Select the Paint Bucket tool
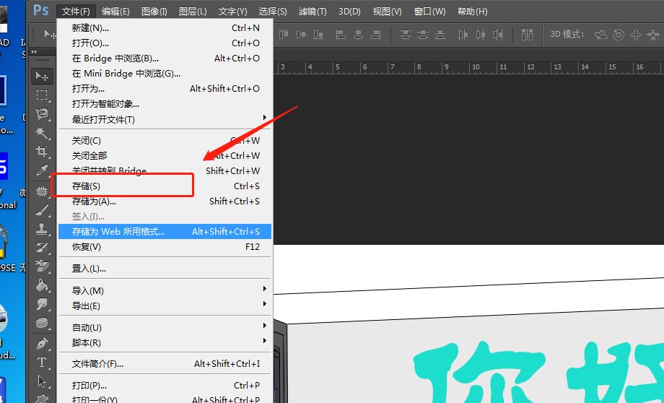Image resolution: width=664 pixels, height=403 pixels. pos(42,285)
